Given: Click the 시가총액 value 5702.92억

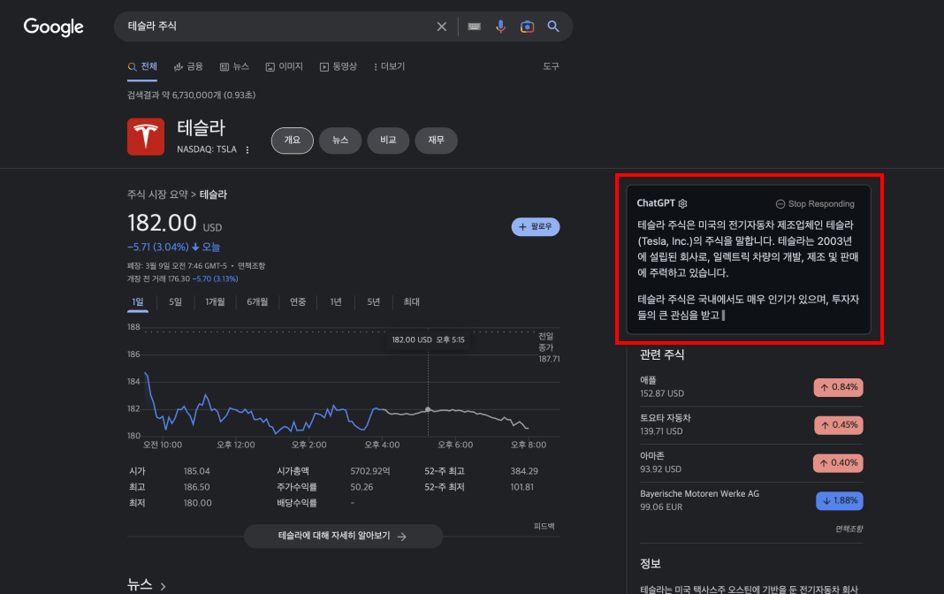Looking at the screenshot, I should coord(370,471).
